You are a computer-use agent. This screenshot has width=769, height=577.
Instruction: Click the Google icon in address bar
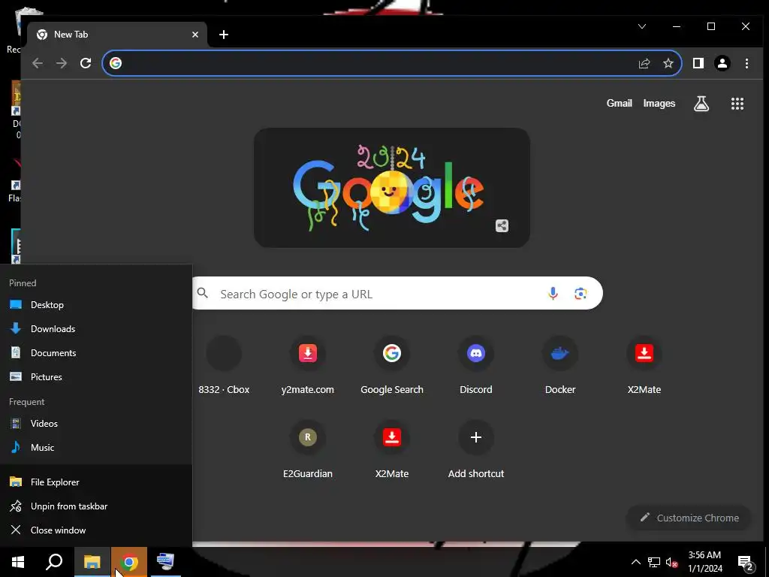pos(116,63)
